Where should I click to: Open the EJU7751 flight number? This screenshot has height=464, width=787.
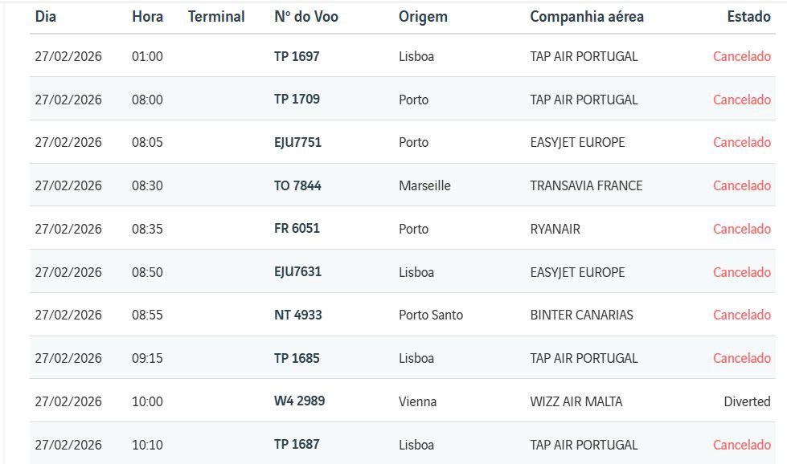297,142
